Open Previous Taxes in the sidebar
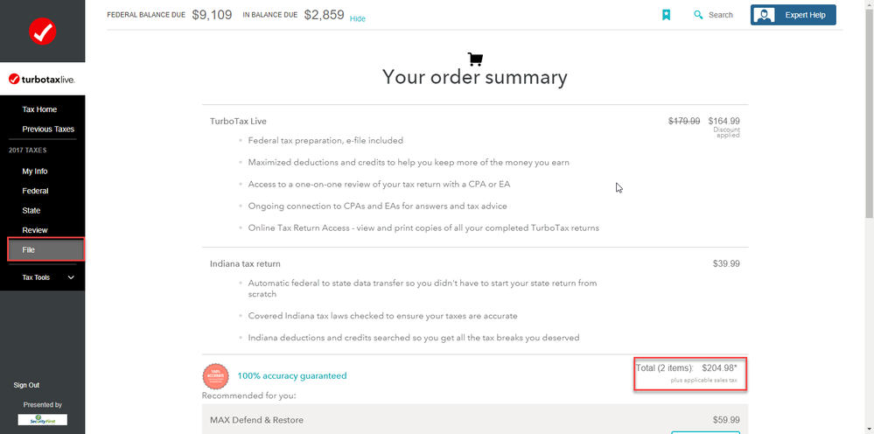Viewport: 874px width, 434px height. 48,129
